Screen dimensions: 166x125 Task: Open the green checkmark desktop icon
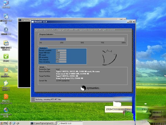[x=6, y=58]
